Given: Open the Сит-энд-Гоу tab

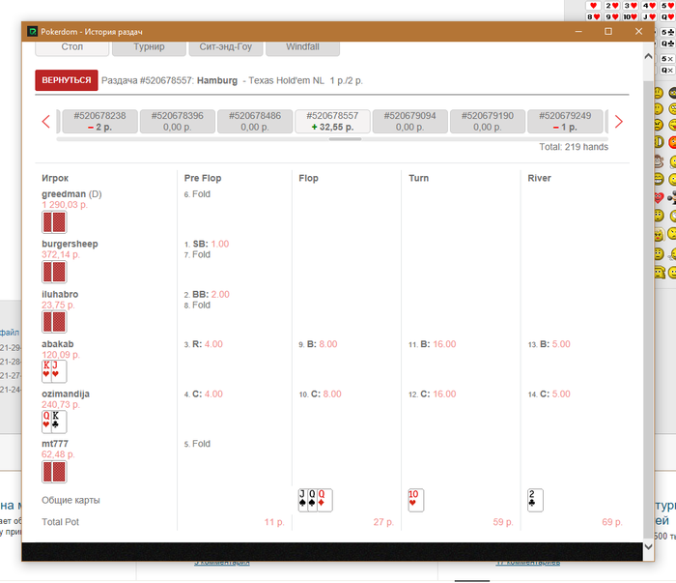Looking at the screenshot, I should pos(225,47).
